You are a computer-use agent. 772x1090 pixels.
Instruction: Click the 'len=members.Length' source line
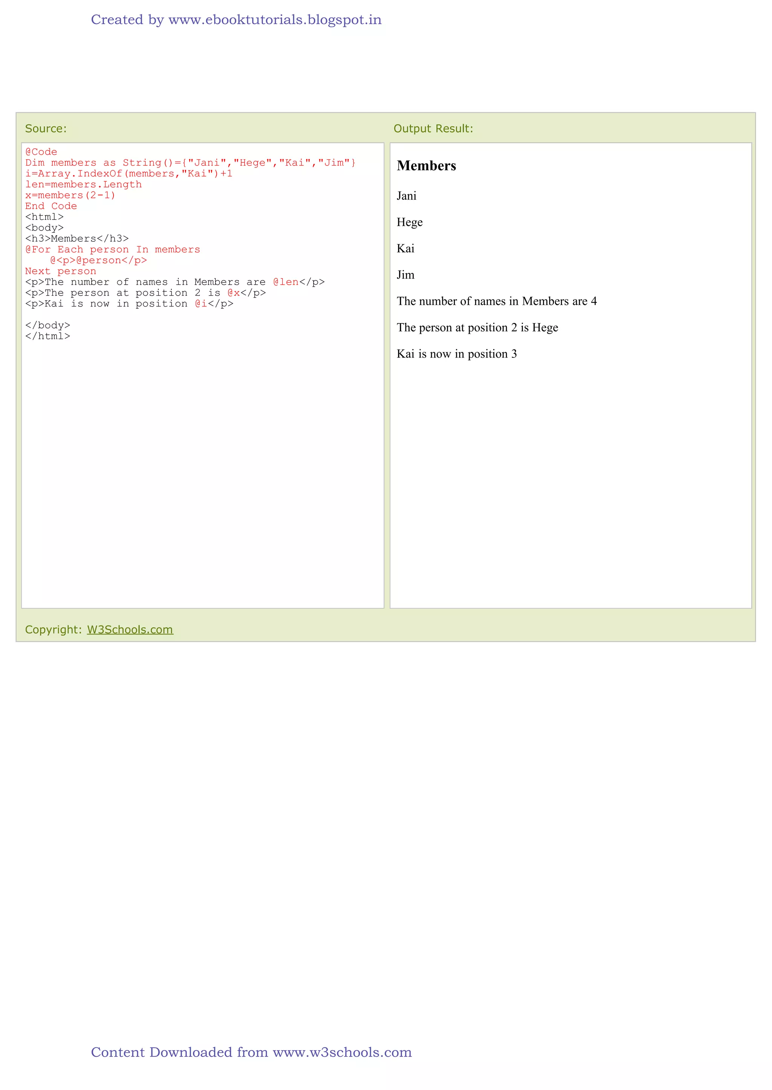(x=83, y=184)
